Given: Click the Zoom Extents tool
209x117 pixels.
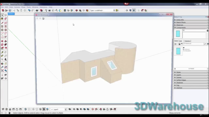Looking at the screenshot, I should (x=2, y=71).
